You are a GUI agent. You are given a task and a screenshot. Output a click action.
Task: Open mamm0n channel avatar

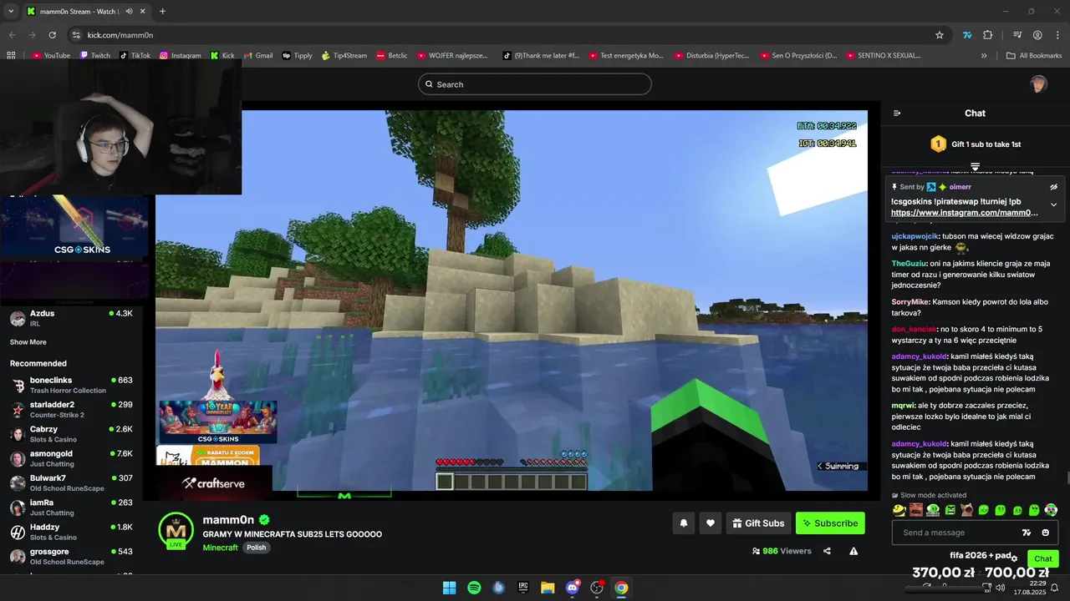point(176,530)
